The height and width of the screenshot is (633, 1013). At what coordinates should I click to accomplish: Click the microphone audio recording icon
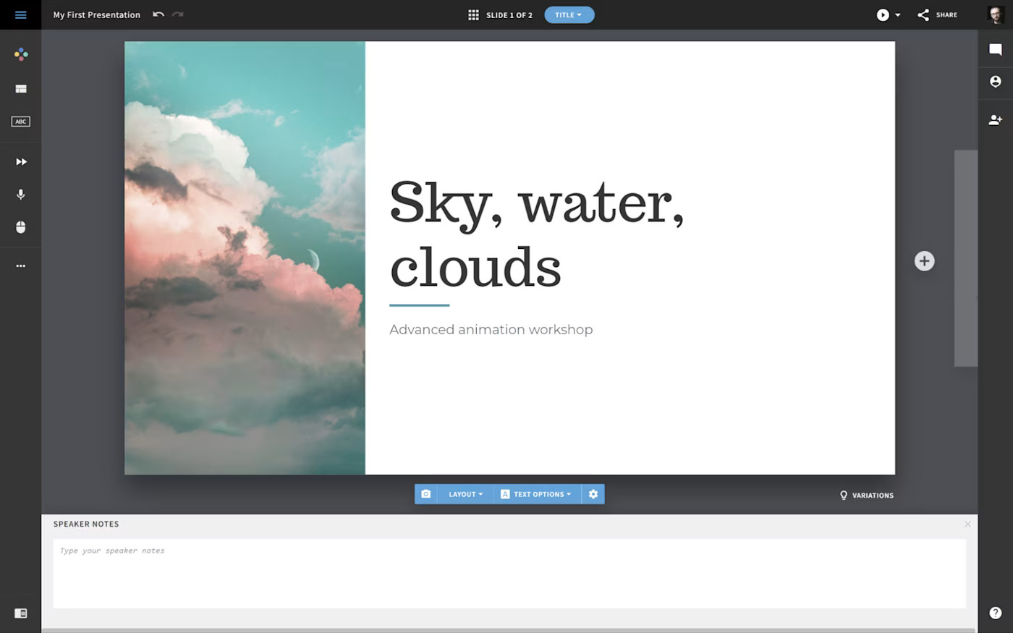click(21, 195)
